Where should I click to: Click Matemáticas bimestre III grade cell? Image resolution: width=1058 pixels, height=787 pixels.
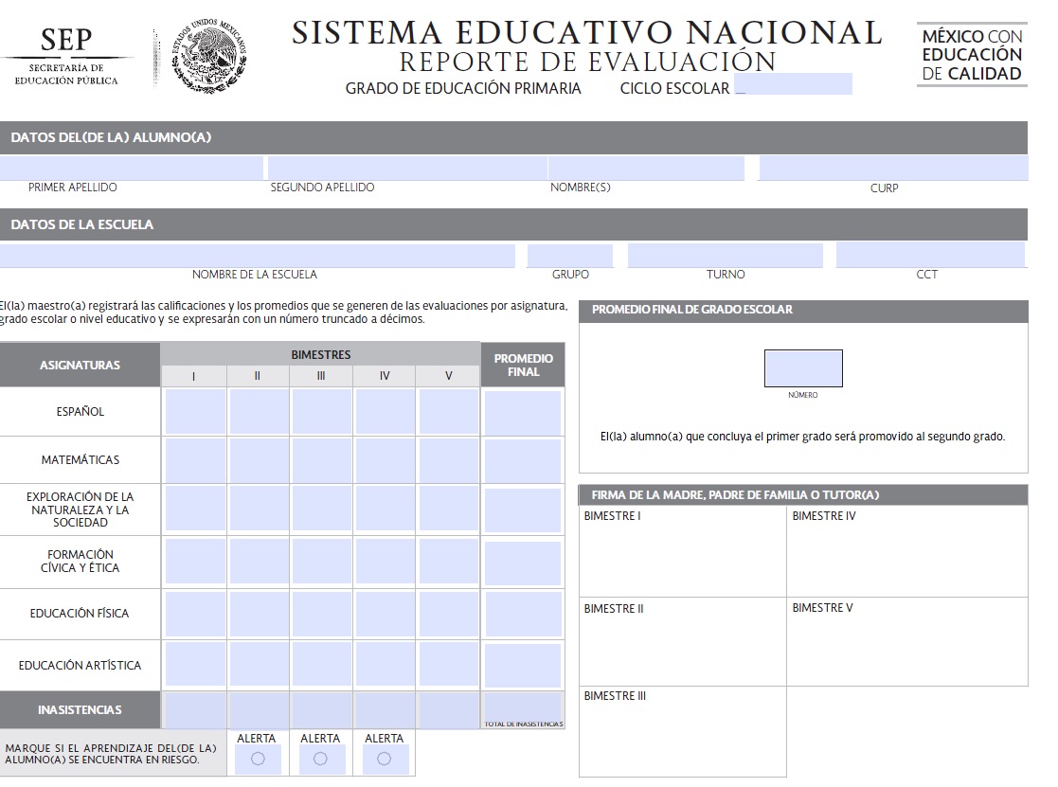(x=322, y=460)
